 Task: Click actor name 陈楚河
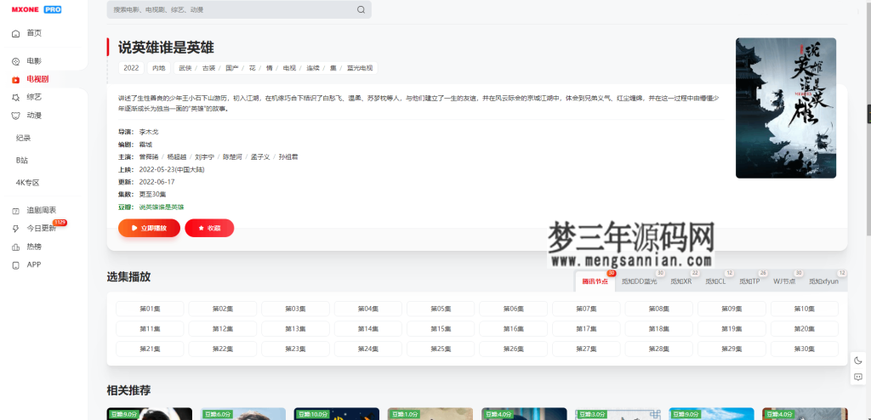pos(233,157)
